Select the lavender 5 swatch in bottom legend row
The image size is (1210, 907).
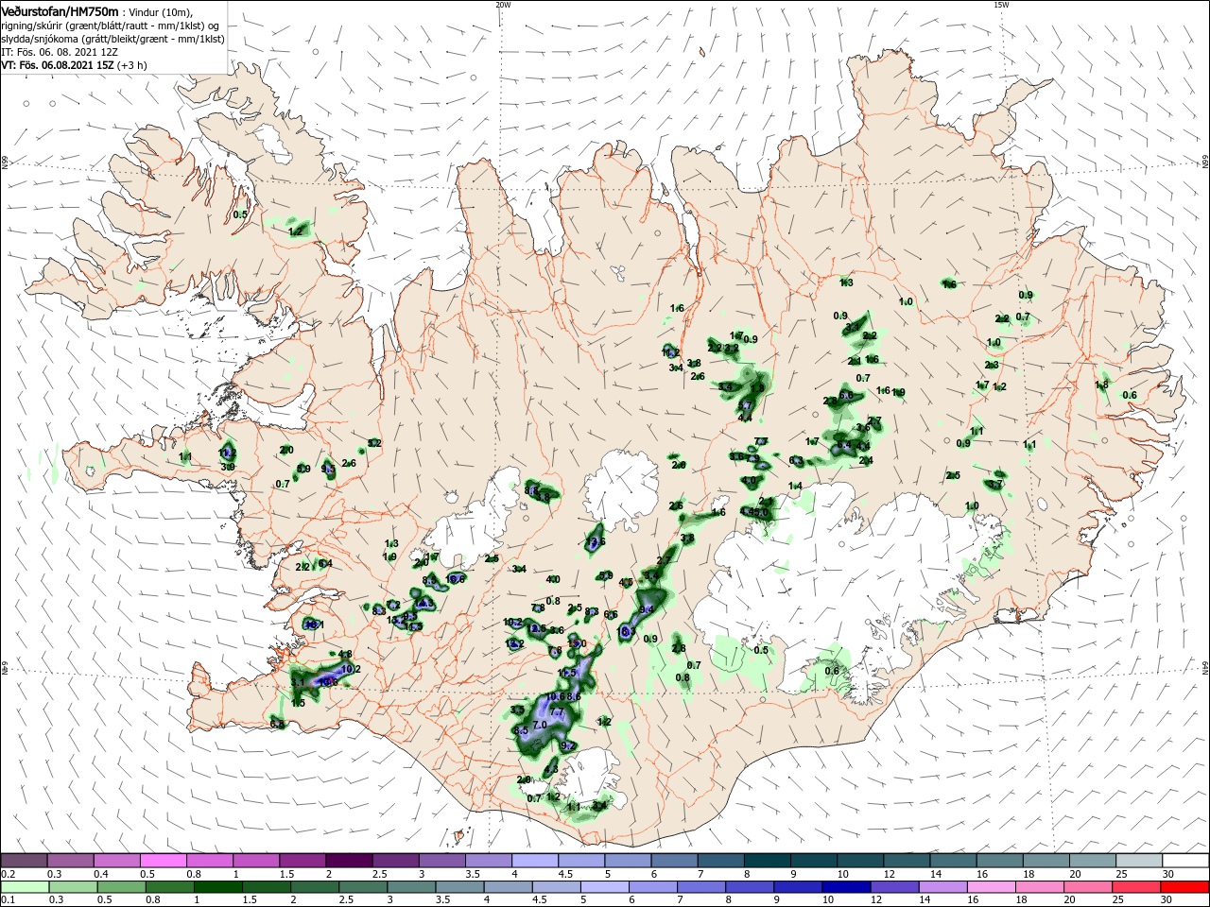pyautogui.click(x=605, y=887)
